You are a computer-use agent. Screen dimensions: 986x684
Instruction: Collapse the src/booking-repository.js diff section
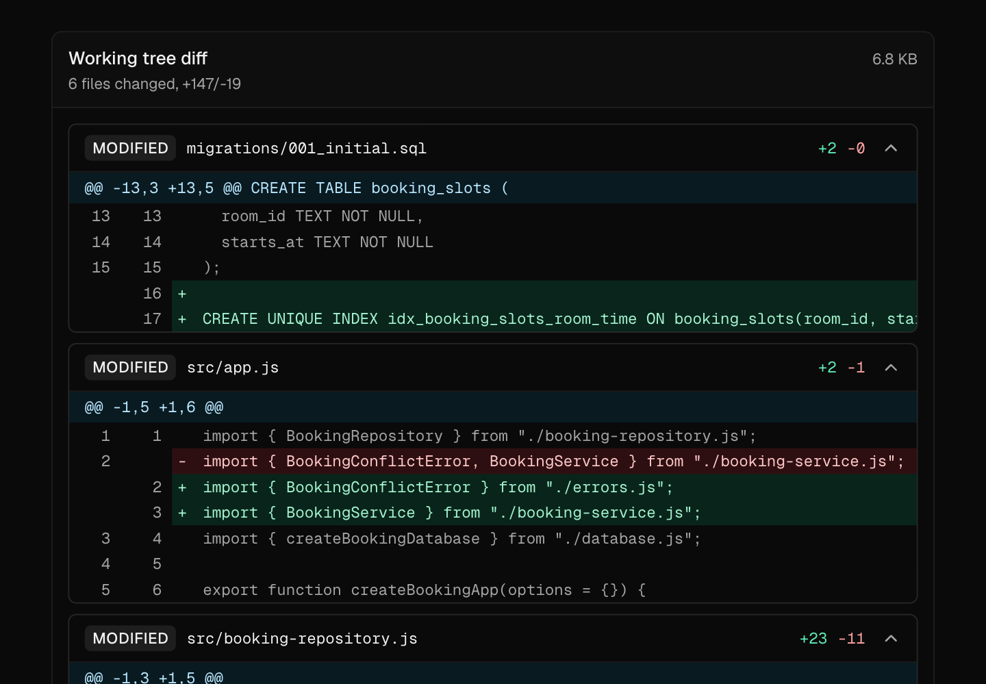pyautogui.click(x=891, y=639)
